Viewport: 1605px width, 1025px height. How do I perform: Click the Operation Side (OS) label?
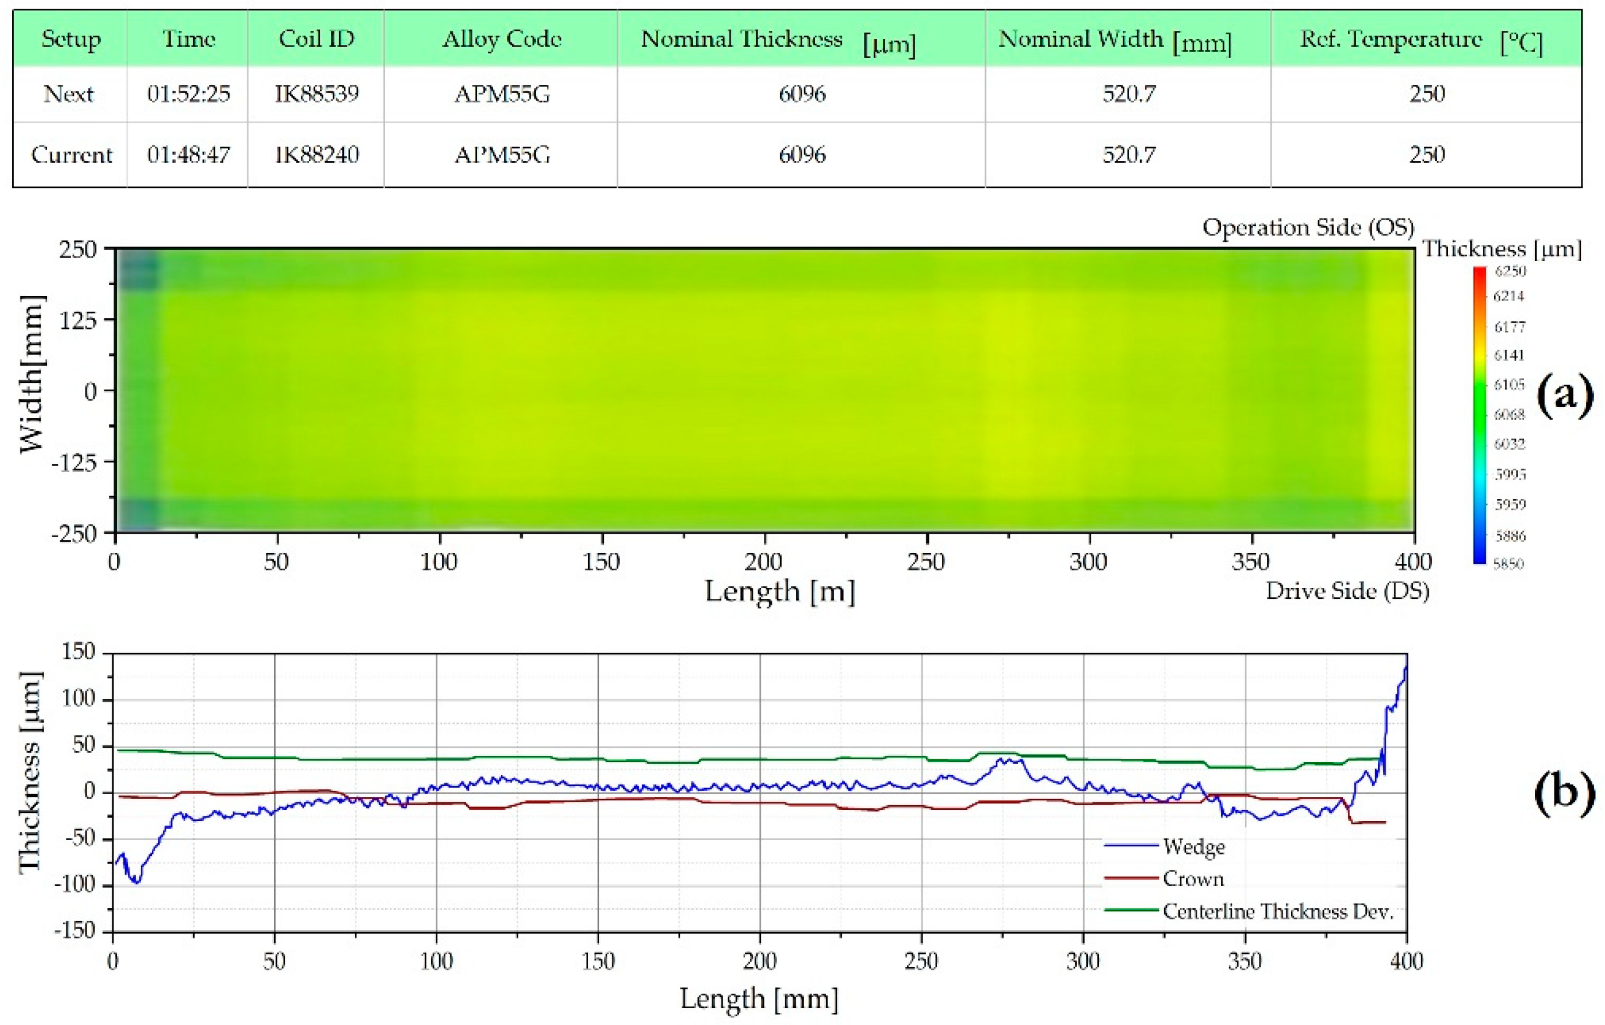[1308, 228]
